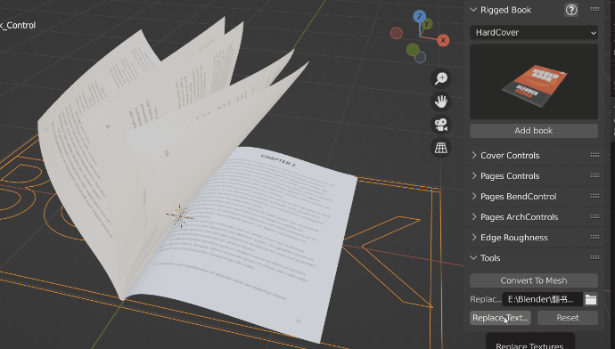Click the negative Z axis blue circle
The image size is (615, 349).
pyautogui.click(x=420, y=57)
